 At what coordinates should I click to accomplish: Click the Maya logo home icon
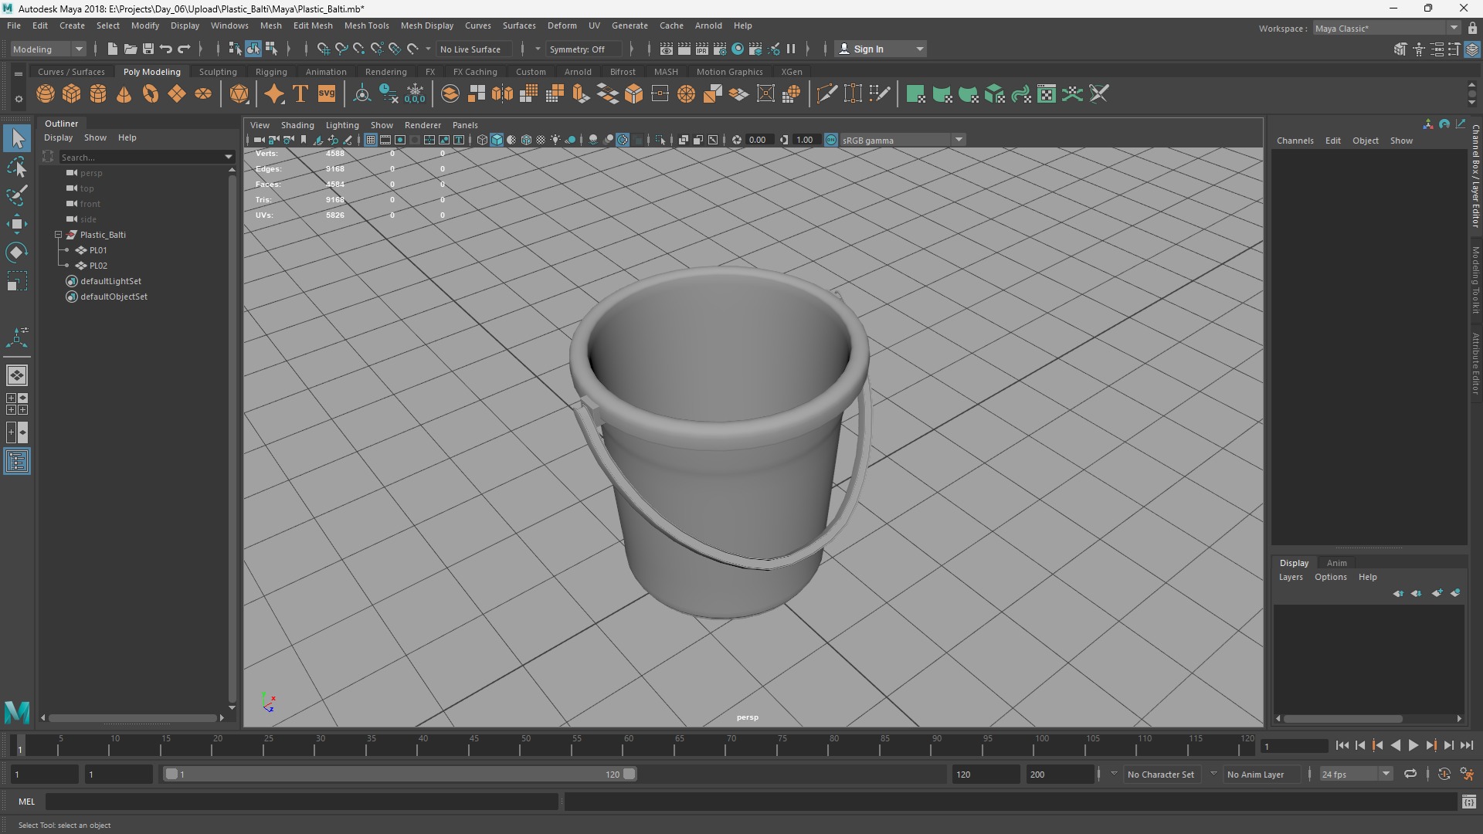[x=17, y=711]
